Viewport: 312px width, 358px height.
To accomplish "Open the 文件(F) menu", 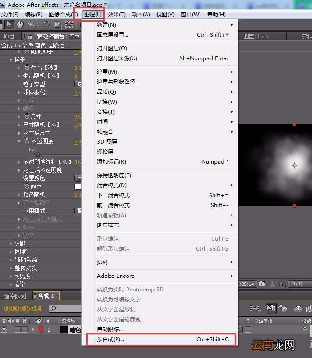I will 10,15.
